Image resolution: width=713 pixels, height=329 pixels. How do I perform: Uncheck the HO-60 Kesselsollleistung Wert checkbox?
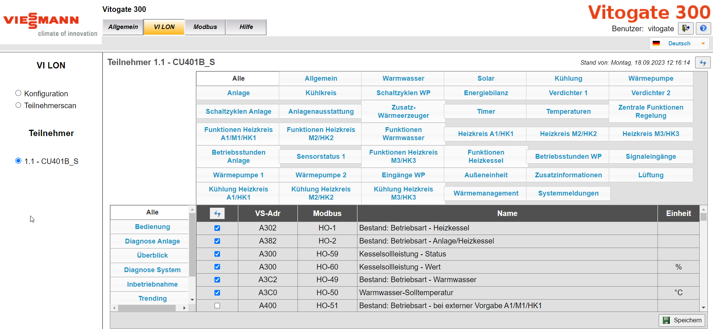[x=217, y=267]
